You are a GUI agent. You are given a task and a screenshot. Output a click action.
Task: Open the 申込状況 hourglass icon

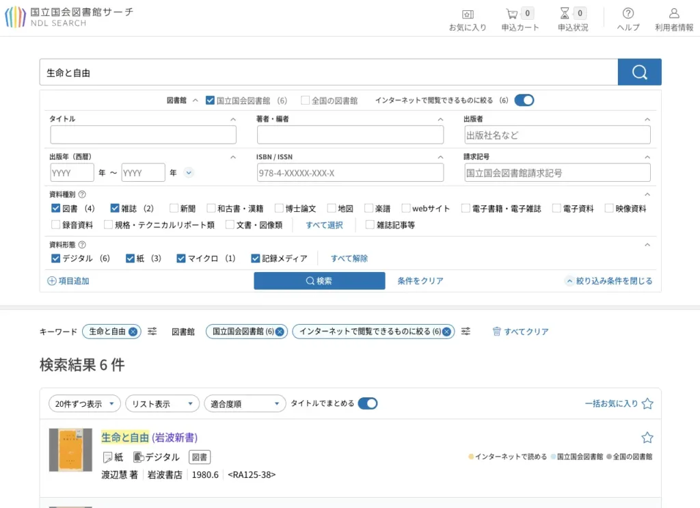[x=565, y=14]
